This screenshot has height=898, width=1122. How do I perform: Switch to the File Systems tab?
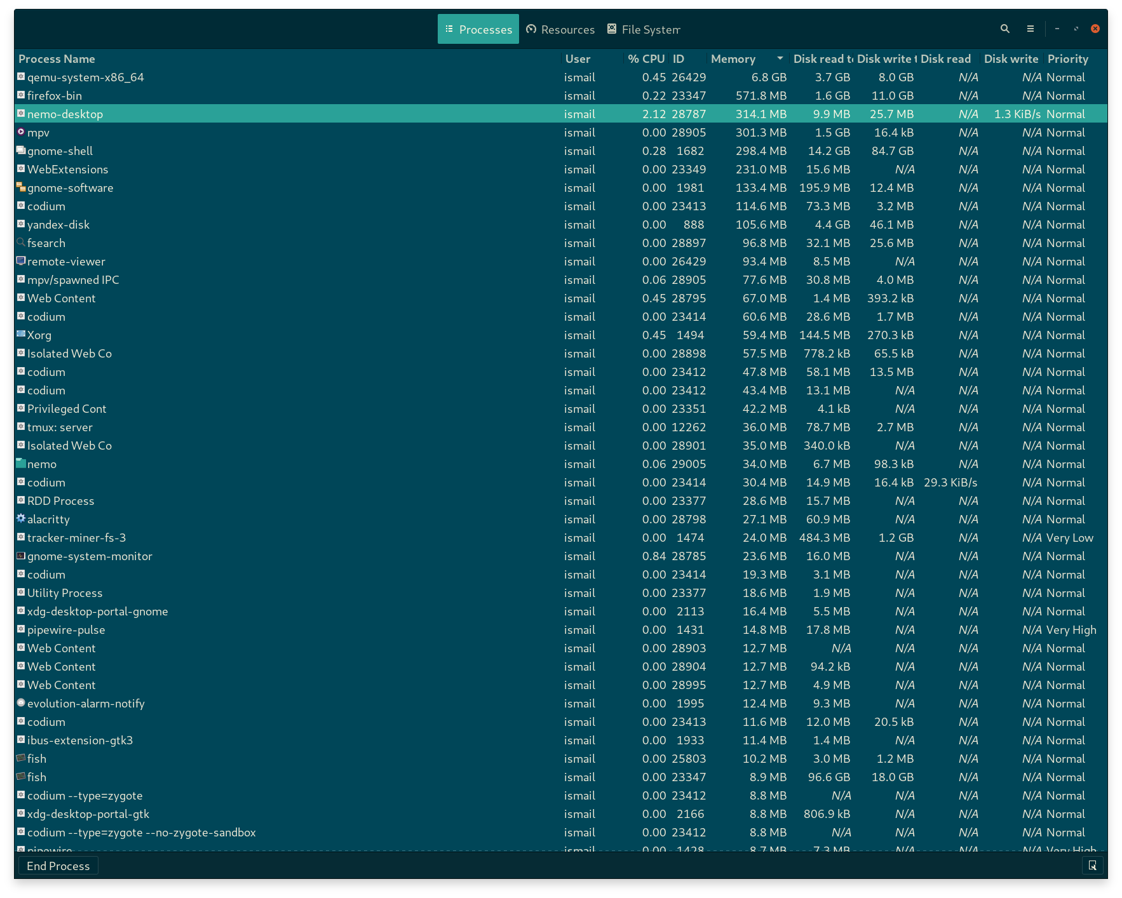click(x=644, y=29)
